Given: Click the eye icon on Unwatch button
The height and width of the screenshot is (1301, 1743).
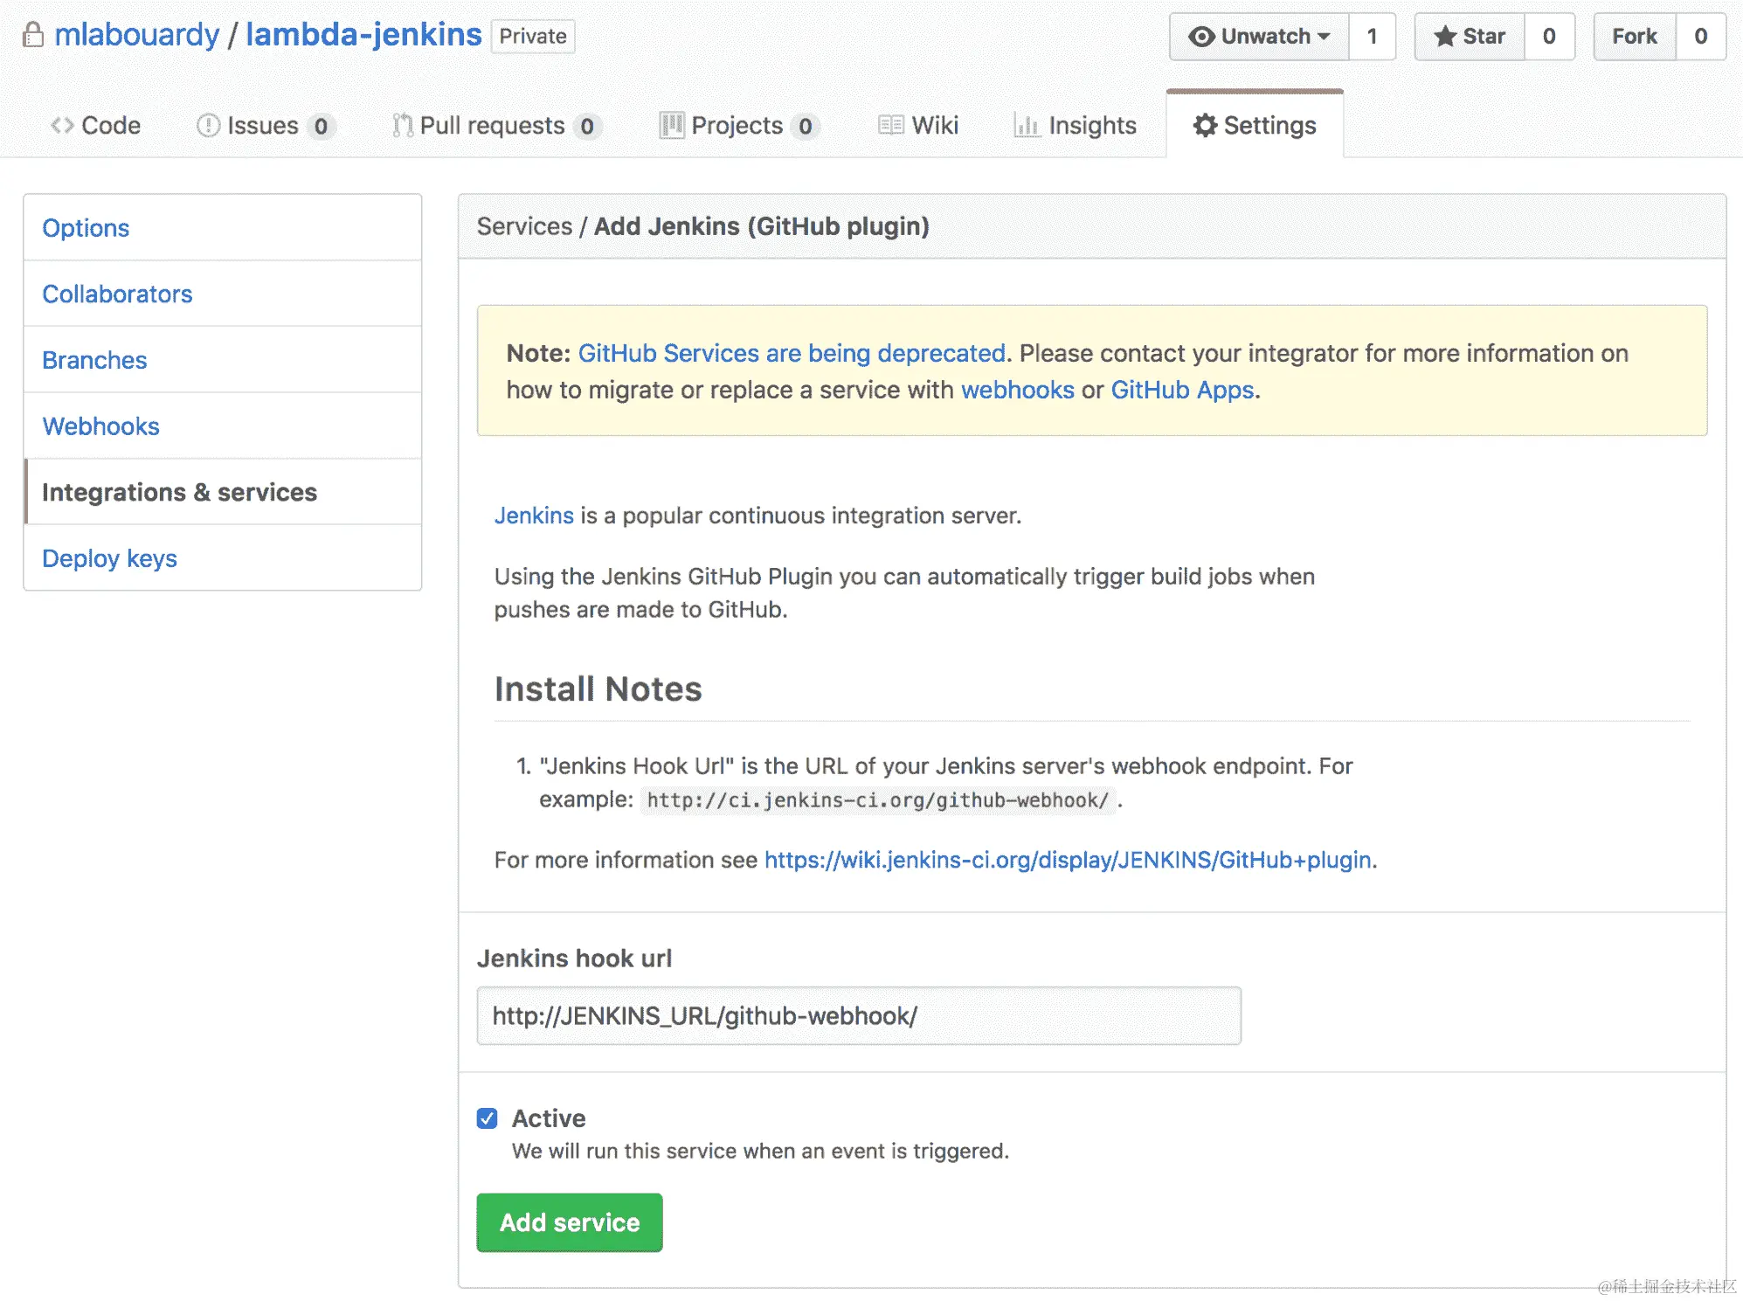Looking at the screenshot, I should 1201,37.
